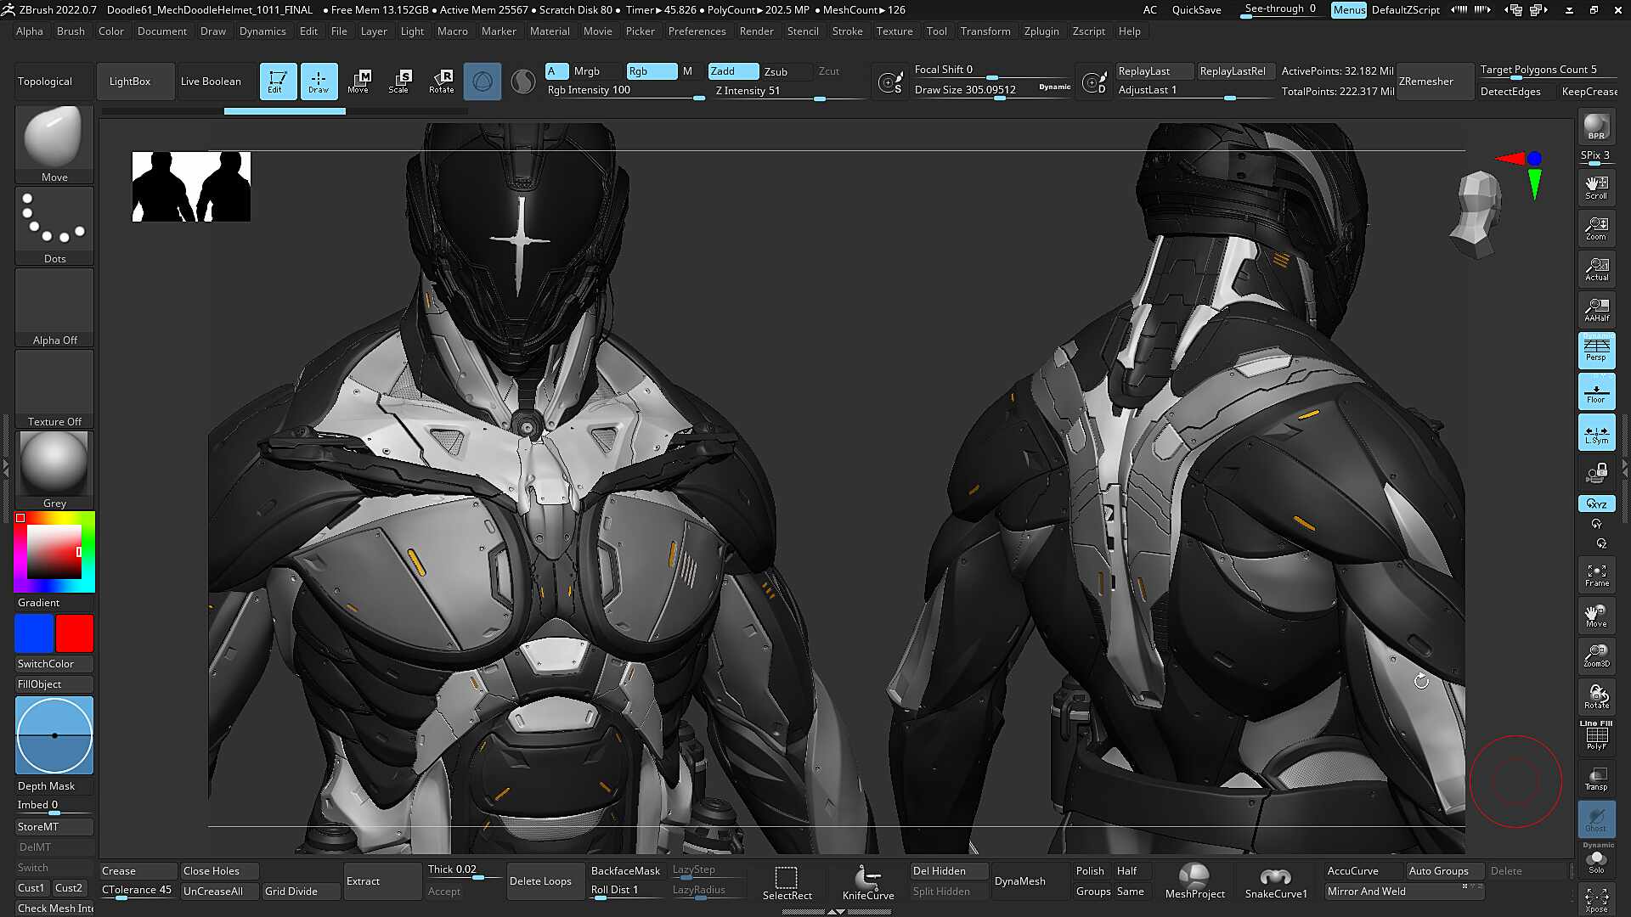Image resolution: width=1631 pixels, height=917 pixels.
Task: Click the FillObject button
Action: click(54, 684)
